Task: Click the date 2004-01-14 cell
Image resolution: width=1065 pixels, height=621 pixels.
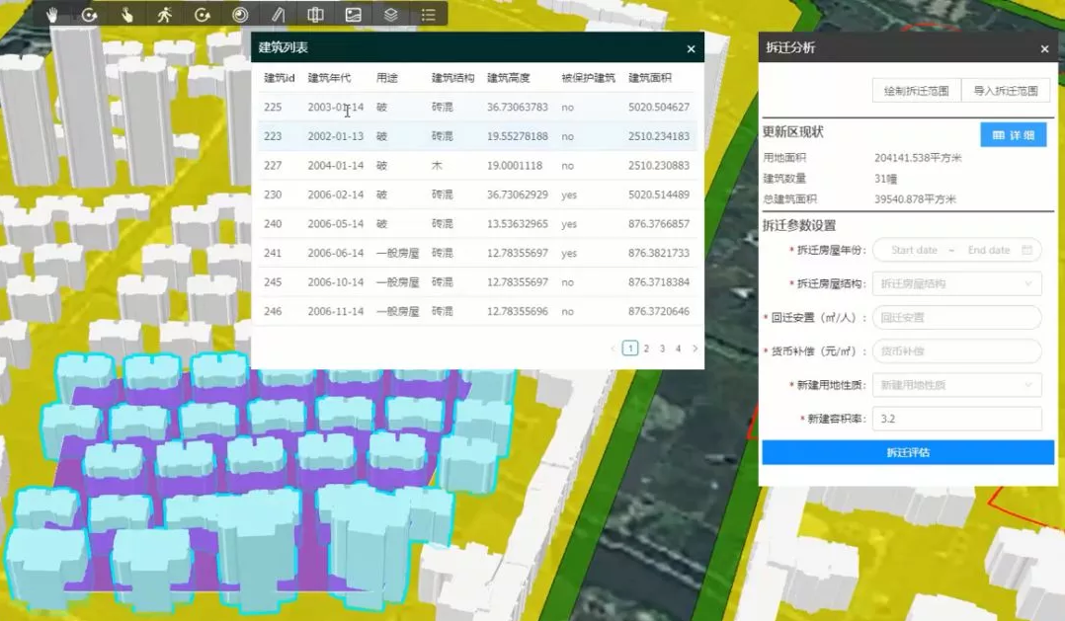Action: coord(336,166)
